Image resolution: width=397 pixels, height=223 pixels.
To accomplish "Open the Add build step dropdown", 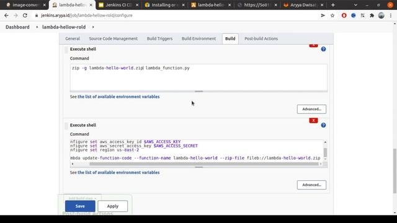I will pyautogui.click(x=83, y=198).
